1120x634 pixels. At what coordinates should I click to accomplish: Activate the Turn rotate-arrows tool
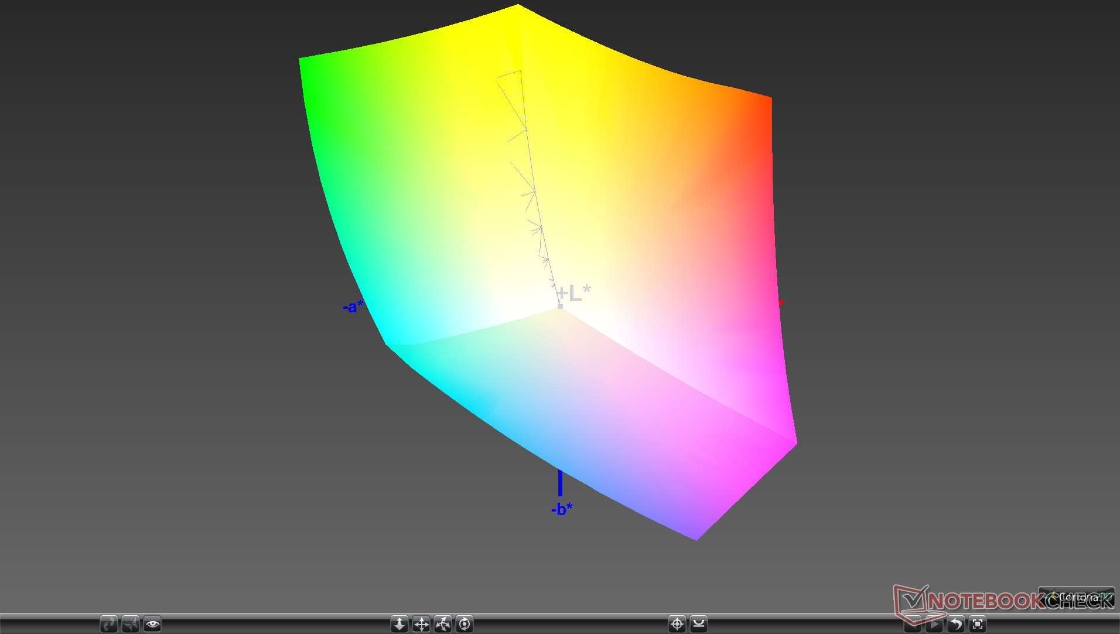(443, 624)
